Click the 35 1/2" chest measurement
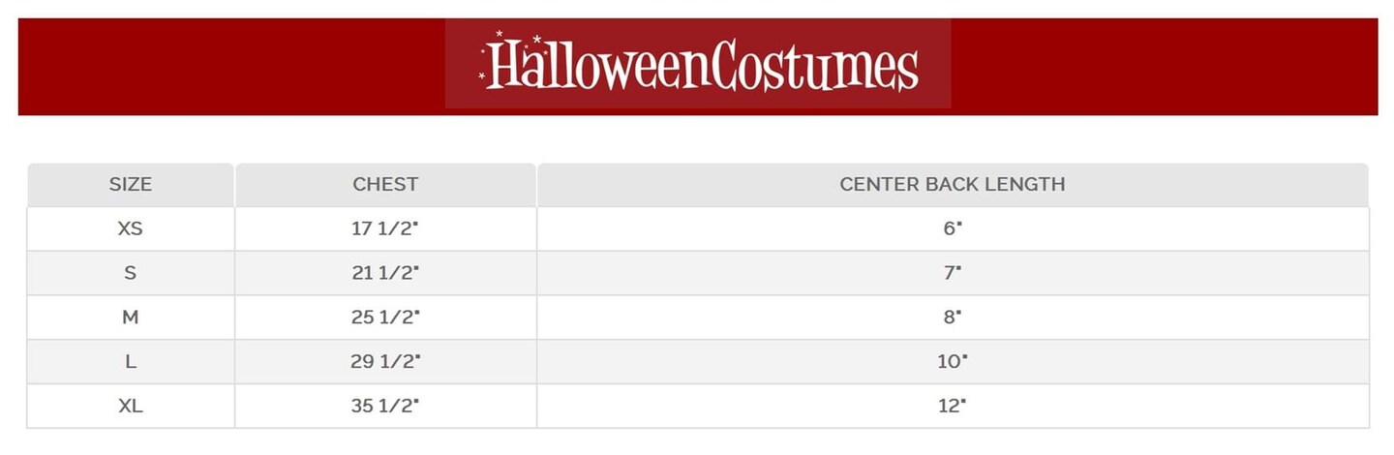The height and width of the screenshot is (455, 1394). point(385,407)
